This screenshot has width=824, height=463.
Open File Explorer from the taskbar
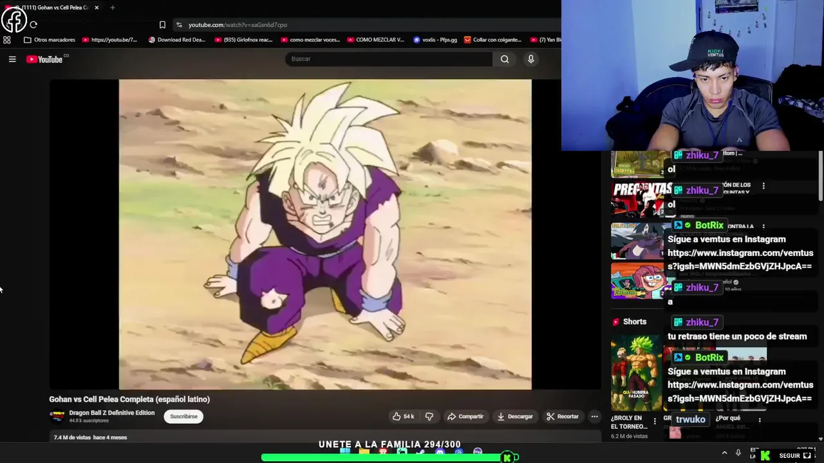[x=364, y=453]
